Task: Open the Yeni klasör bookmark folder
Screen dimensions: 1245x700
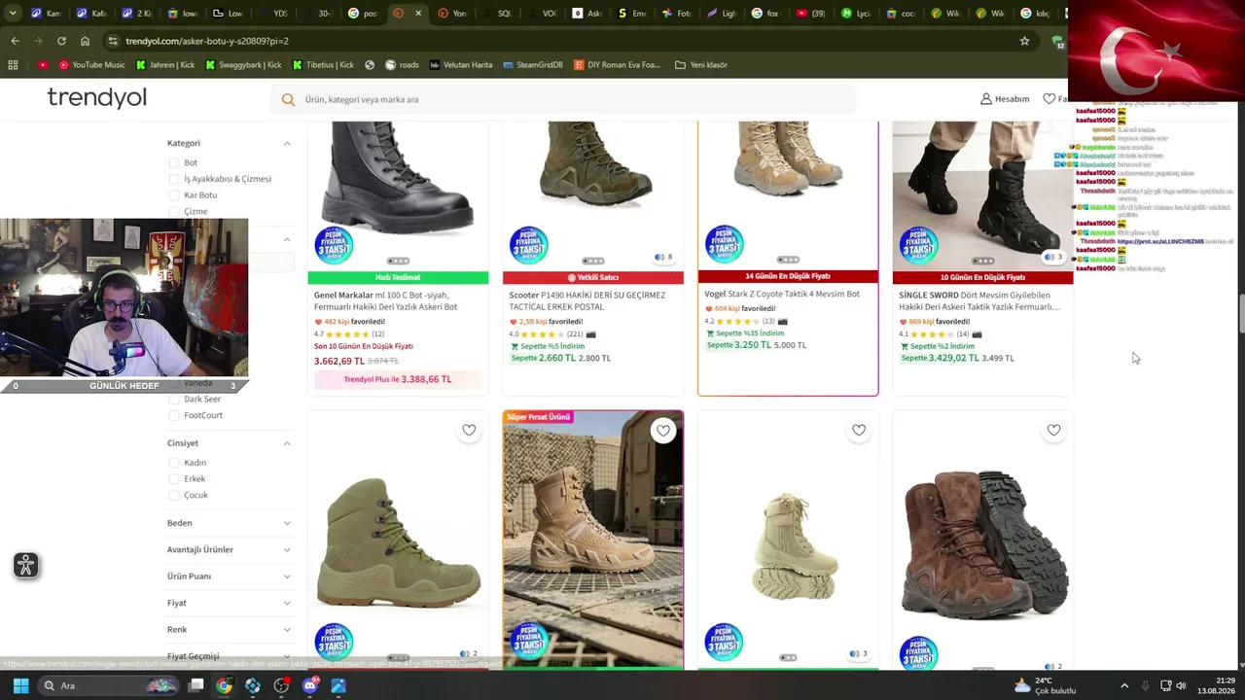Action: (701, 65)
